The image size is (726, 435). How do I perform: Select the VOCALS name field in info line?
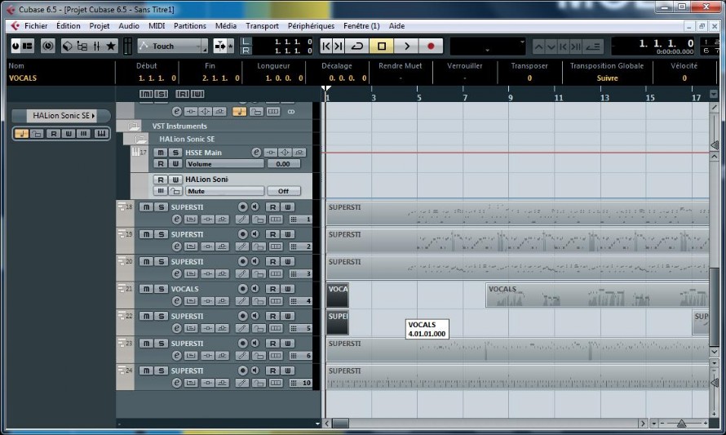pyautogui.click(x=23, y=78)
